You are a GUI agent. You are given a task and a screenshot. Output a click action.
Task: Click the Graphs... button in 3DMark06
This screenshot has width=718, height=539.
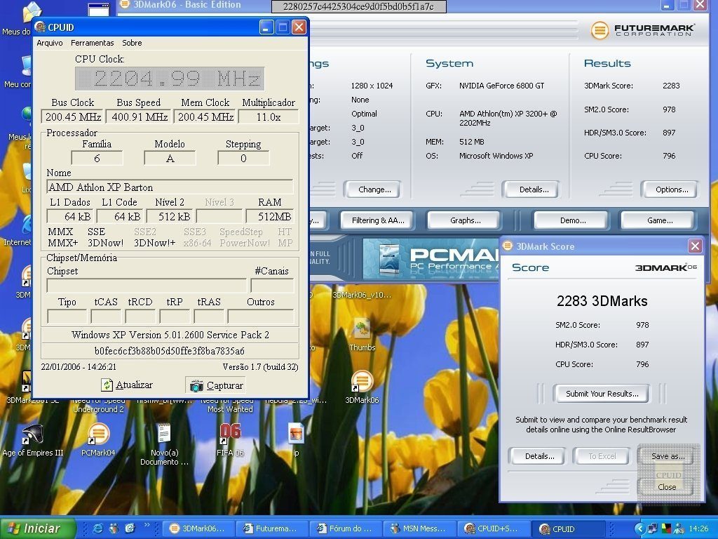pos(466,220)
